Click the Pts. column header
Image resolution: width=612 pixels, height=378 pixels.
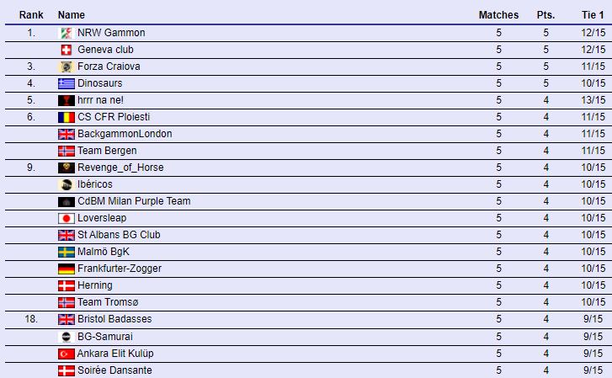[545, 15]
